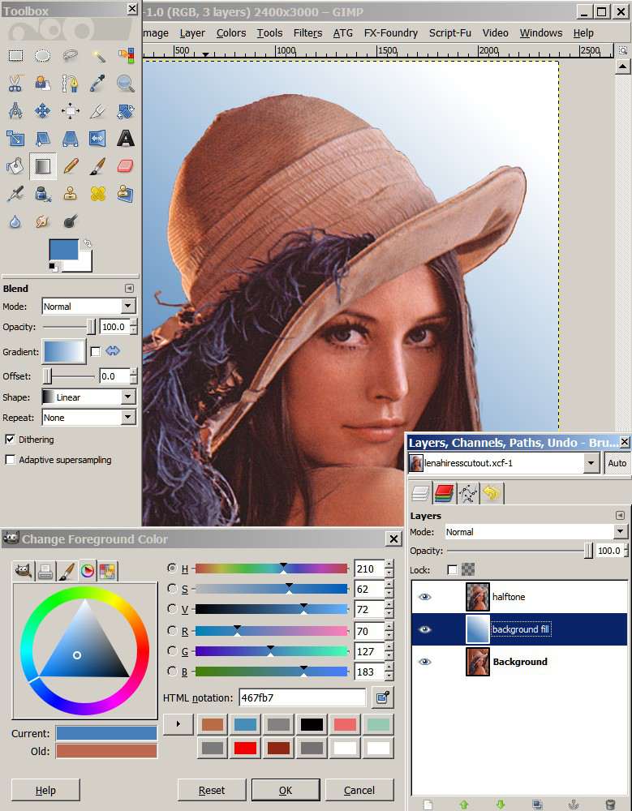
Task: Select the Clone stamp tool
Action: pos(71,194)
